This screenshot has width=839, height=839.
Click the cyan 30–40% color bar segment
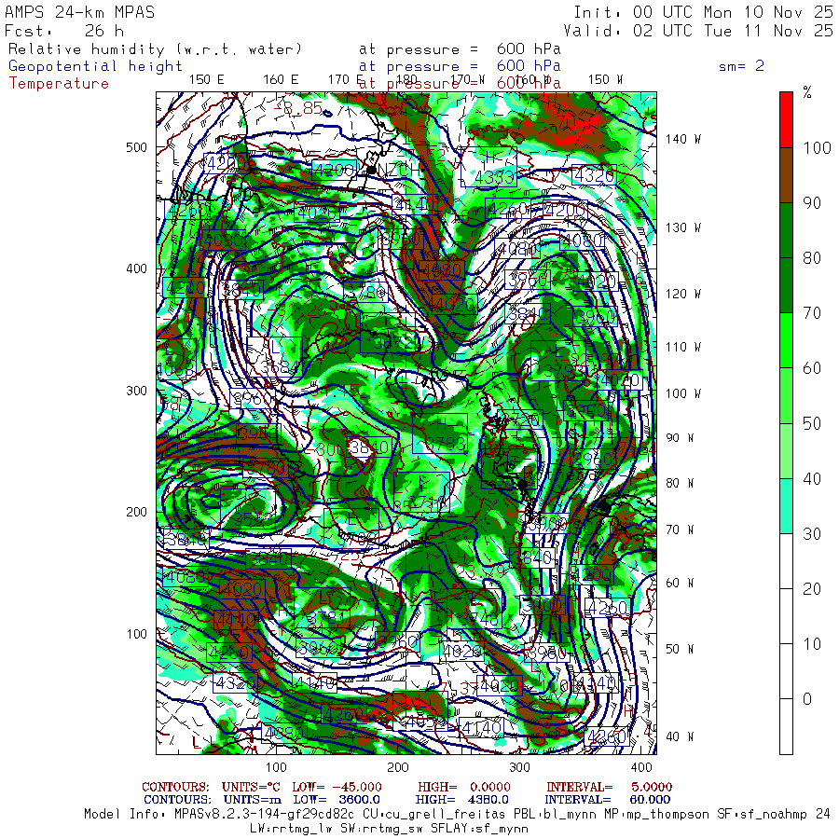click(x=786, y=505)
